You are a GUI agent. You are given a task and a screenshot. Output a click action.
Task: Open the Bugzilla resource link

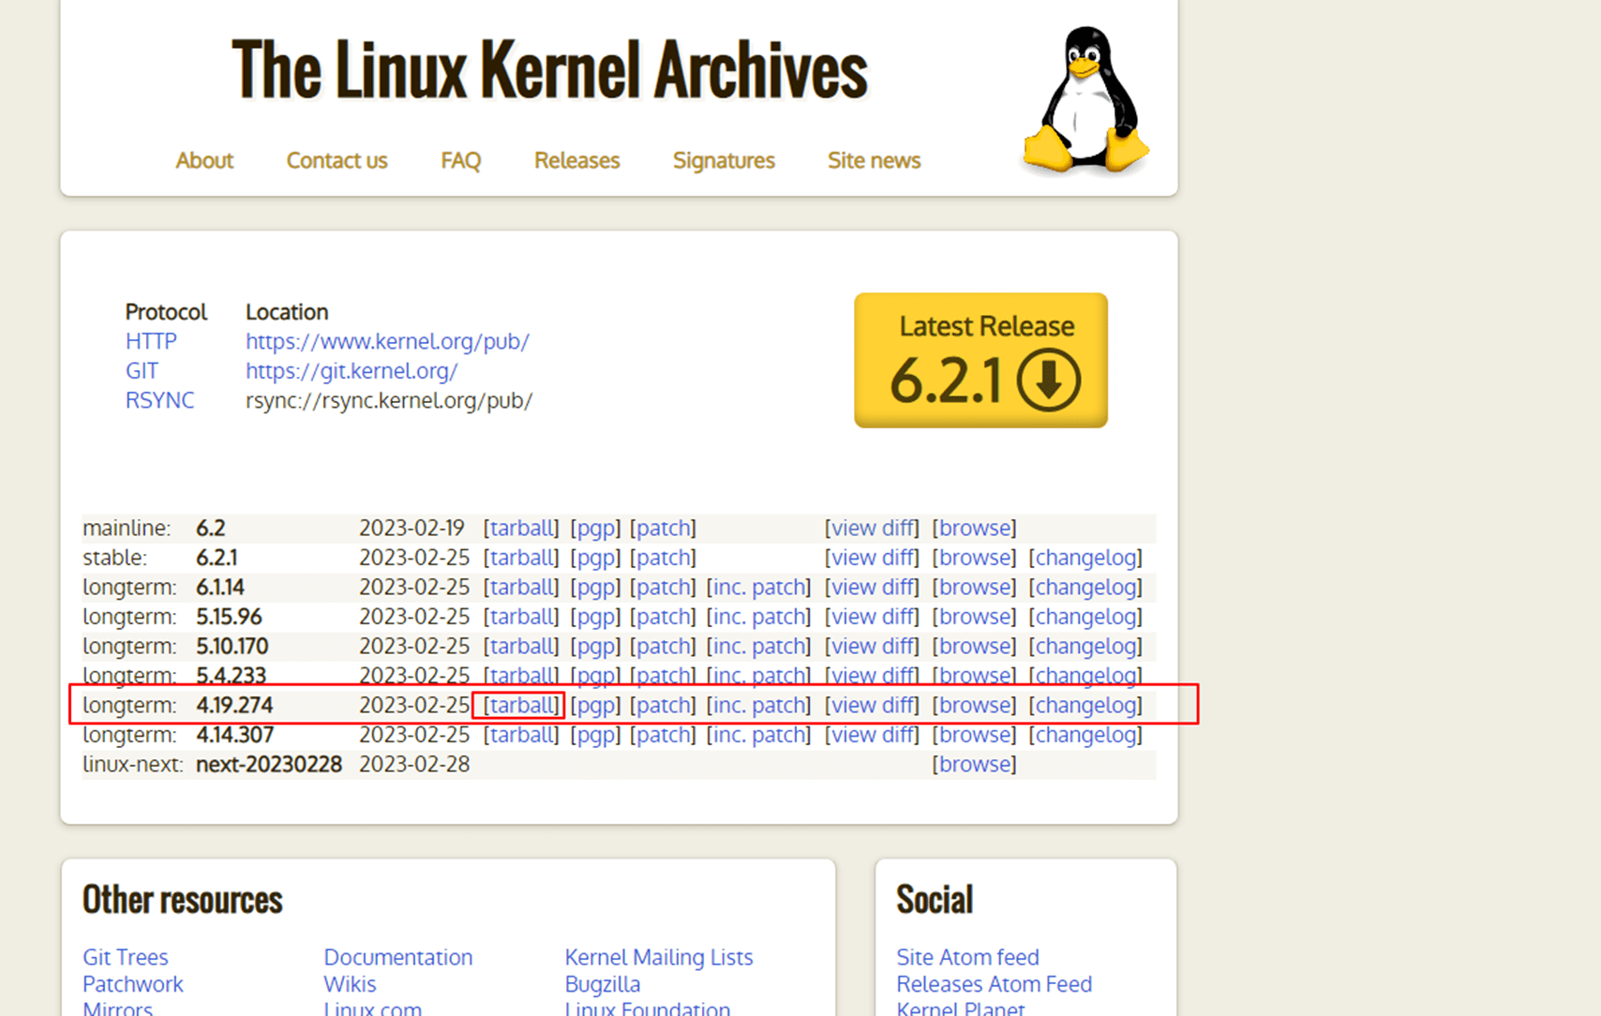pos(603,984)
